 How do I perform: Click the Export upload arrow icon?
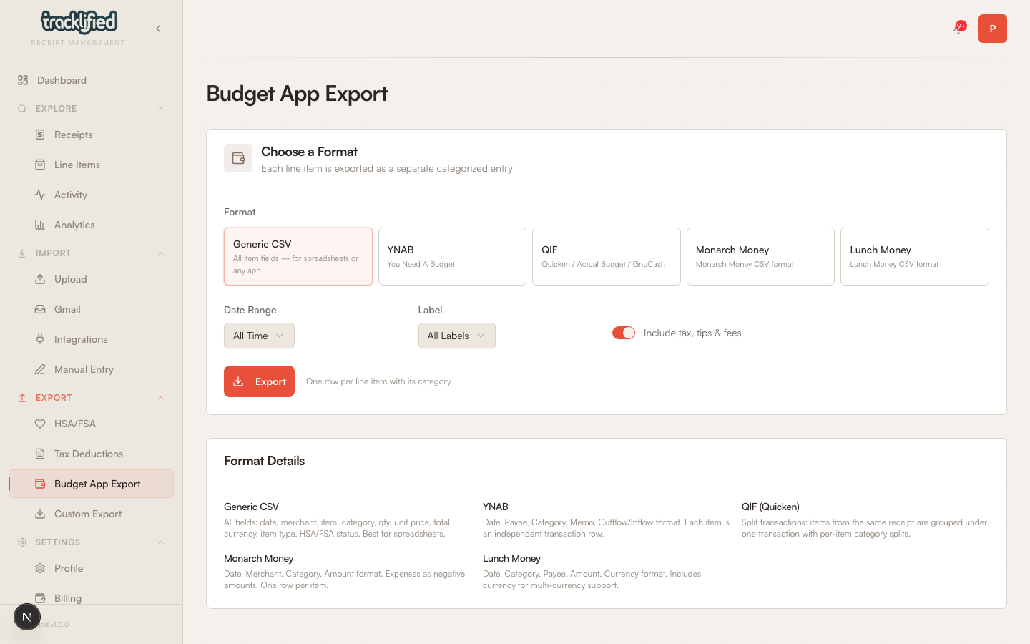point(22,398)
